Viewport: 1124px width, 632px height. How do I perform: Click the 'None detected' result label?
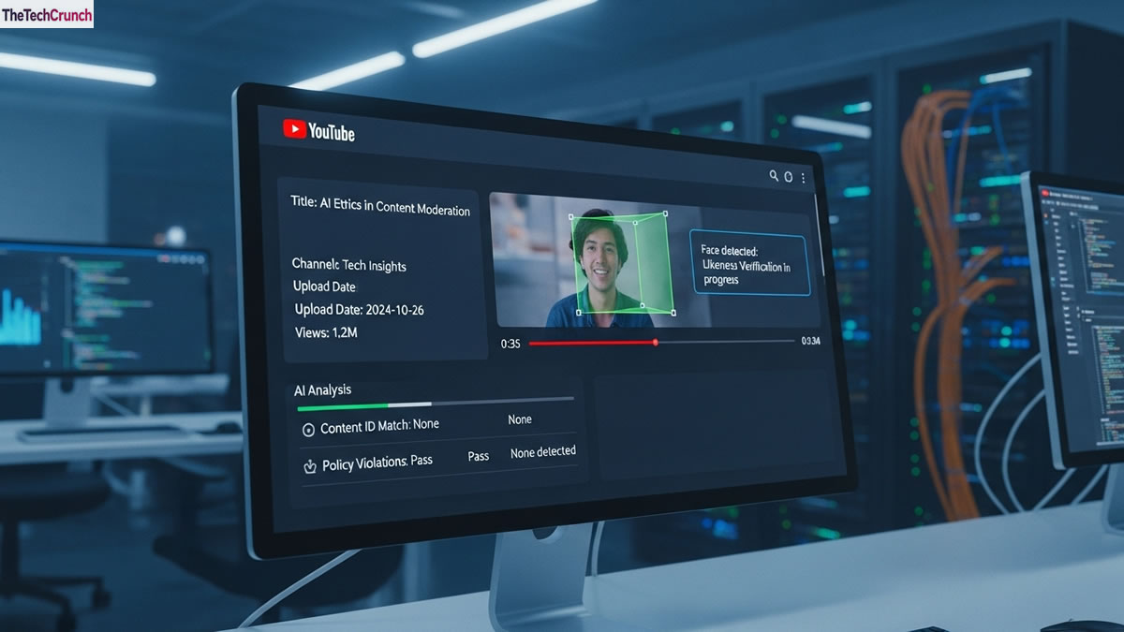tap(543, 451)
